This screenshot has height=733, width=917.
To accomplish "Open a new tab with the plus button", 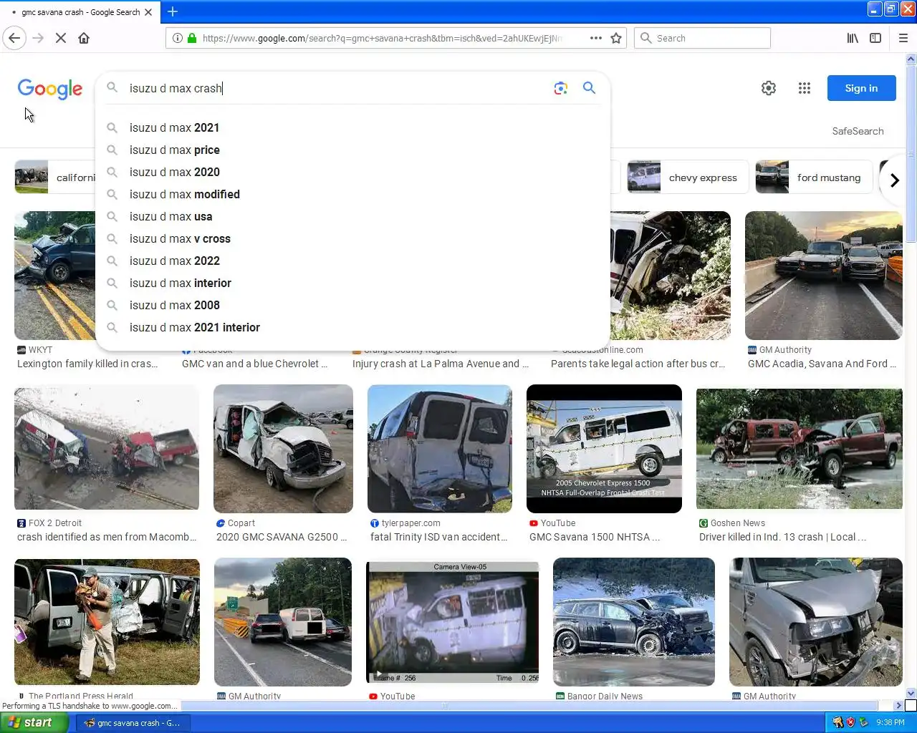I will pyautogui.click(x=173, y=11).
